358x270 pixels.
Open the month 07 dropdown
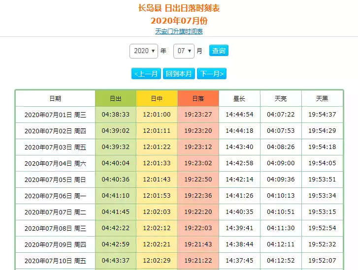185,51
